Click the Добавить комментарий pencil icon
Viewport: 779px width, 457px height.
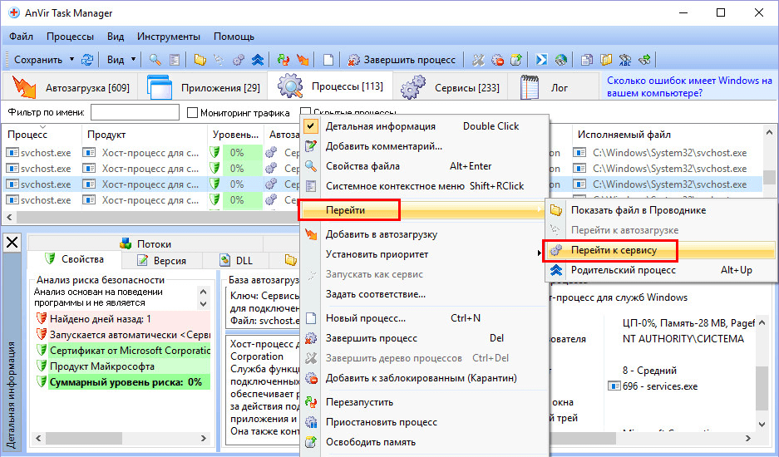(311, 146)
